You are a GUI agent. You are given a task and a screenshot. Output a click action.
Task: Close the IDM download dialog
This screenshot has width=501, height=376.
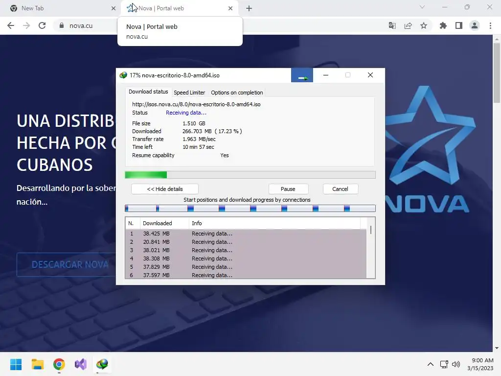(370, 75)
